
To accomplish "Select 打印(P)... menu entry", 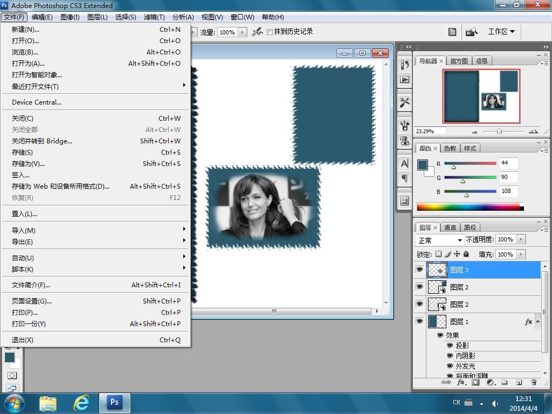I will click(96, 312).
